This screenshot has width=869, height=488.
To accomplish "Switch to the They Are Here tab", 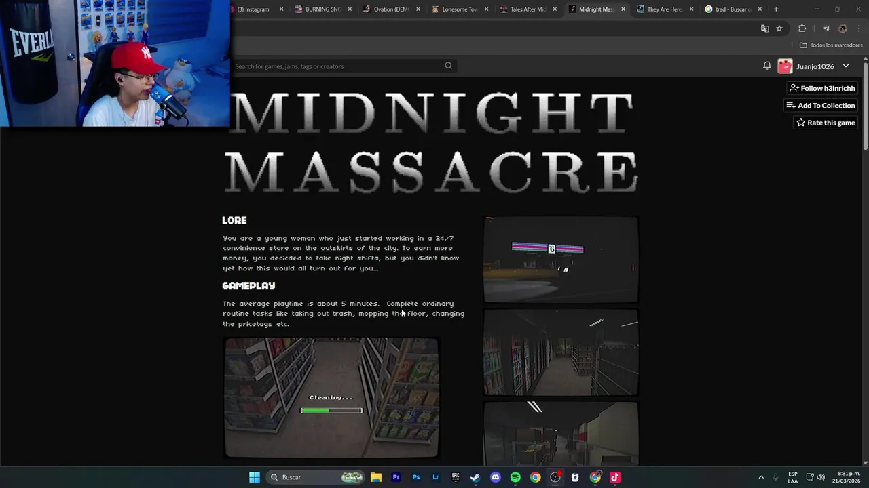I will (x=664, y=9).
